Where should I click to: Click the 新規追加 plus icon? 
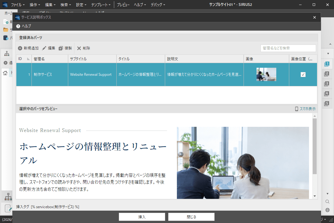(20, 48)
